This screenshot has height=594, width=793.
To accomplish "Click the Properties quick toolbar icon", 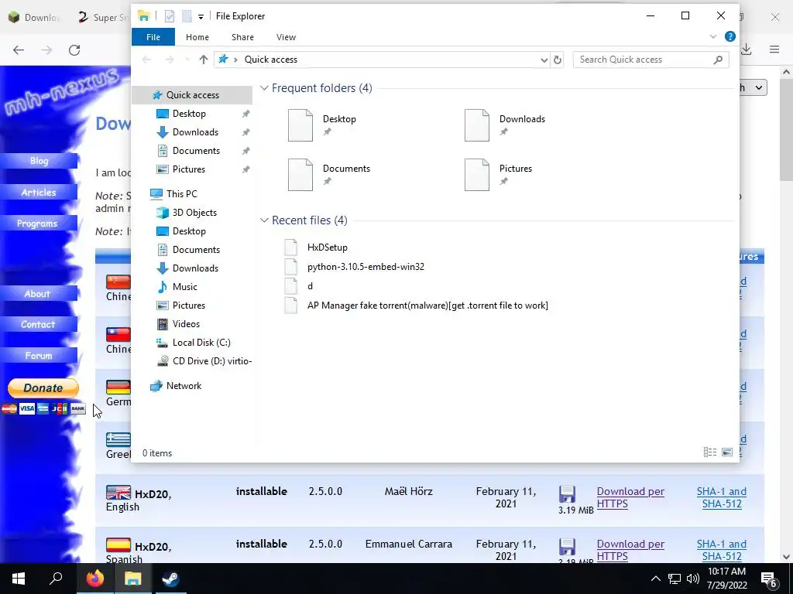I will pos(170,16).
